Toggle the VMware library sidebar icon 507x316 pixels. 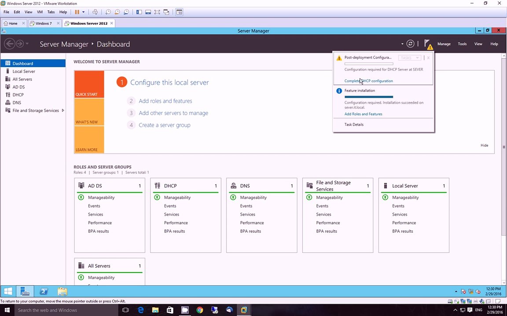[x=139, y=12]
